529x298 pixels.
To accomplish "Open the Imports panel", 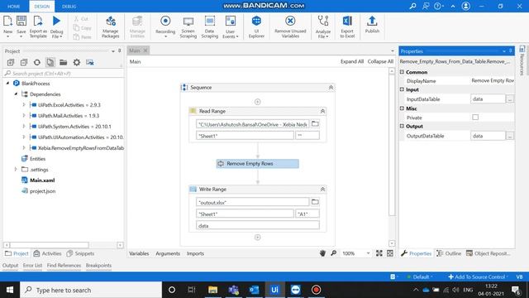I will 195,253.
